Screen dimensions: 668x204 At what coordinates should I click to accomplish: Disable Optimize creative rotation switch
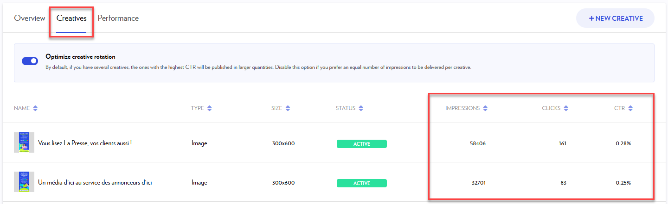click(x=30, y=62)
